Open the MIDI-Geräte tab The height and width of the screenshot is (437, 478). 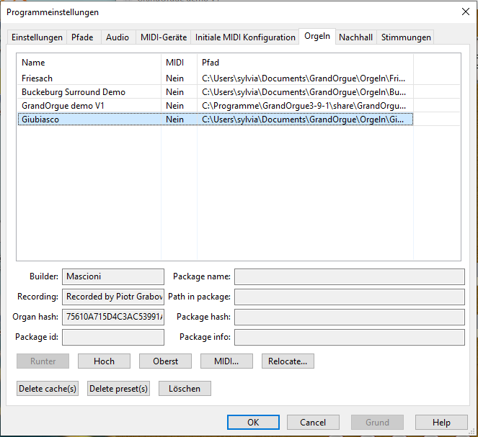(163, 37)
